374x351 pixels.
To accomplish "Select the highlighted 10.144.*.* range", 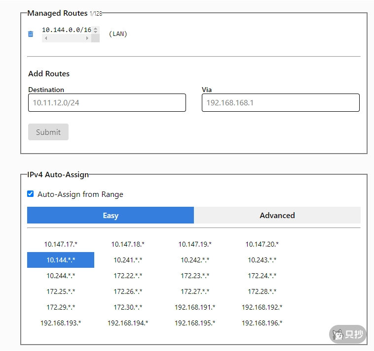I will click(x=61, y=260).
